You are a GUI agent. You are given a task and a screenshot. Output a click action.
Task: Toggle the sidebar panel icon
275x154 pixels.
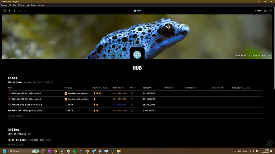click(x=4, y=11)
